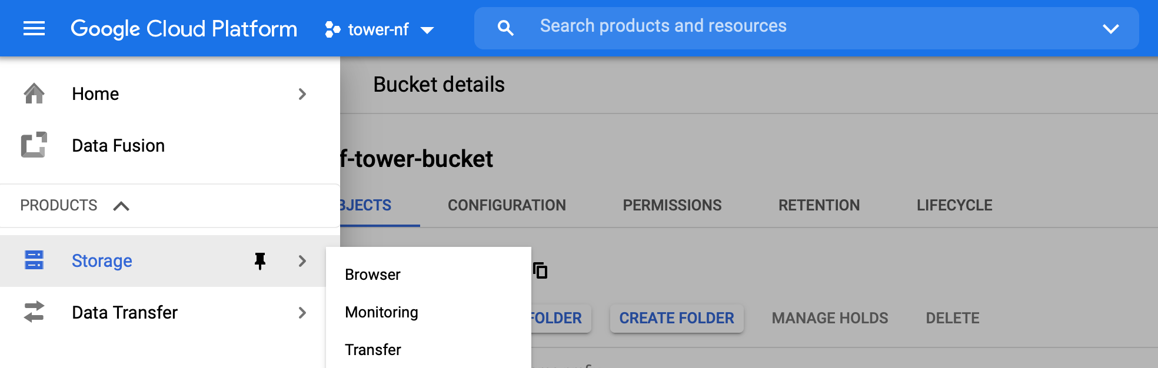Screen dimensions: 1158x368
Task: Expand the Data Transfer submenu chevron
Action: pos(302,313)
